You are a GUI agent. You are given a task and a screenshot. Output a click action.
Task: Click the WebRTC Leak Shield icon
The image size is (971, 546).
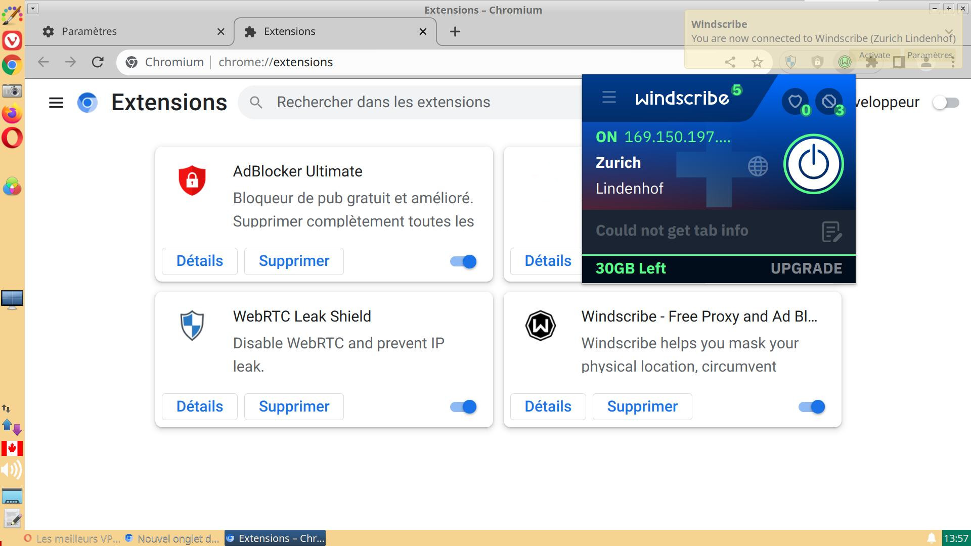coord(192,325)
